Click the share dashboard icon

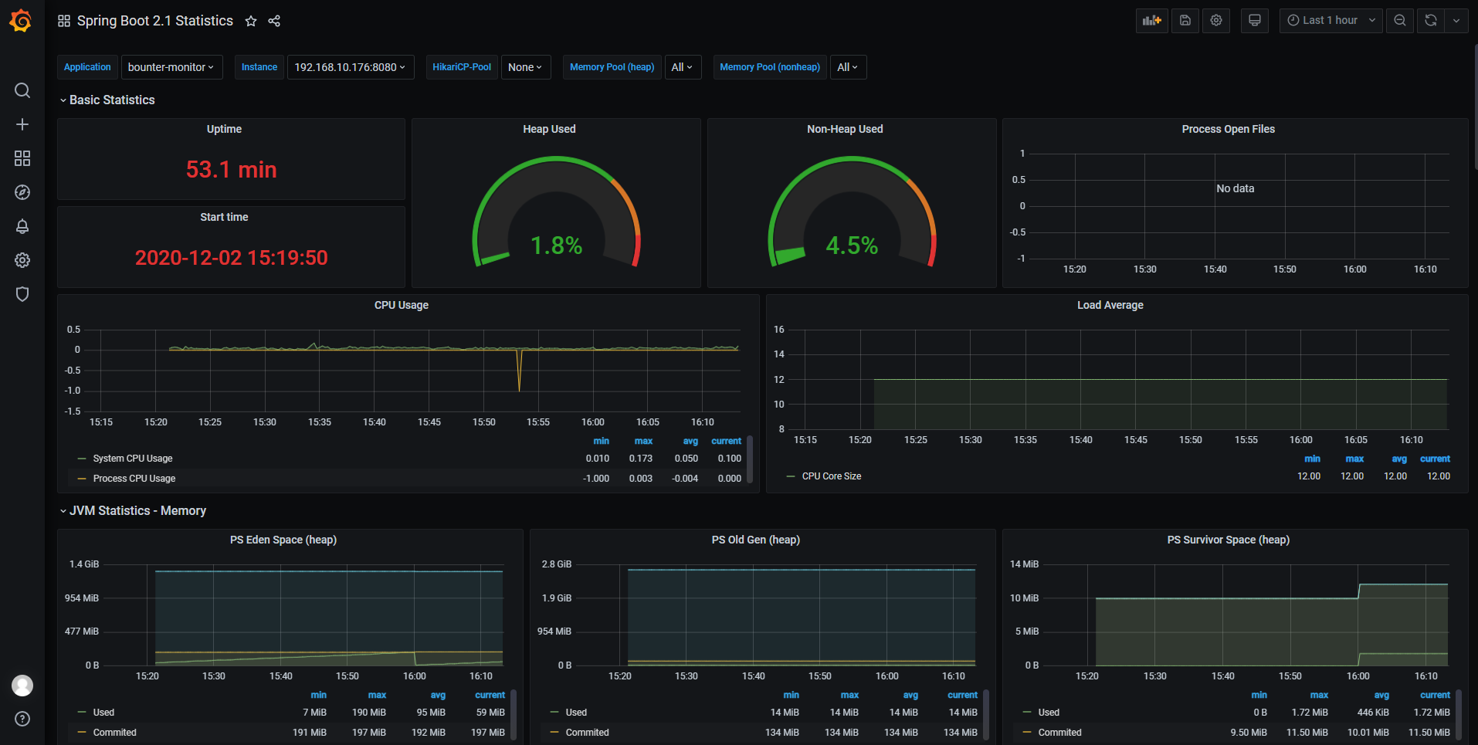pyautogui.click(x=274, y=21)
